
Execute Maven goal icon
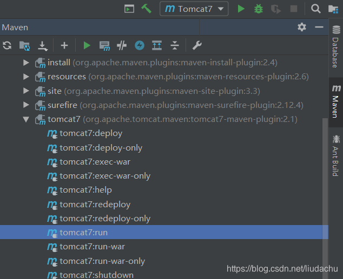click(104, 46)
